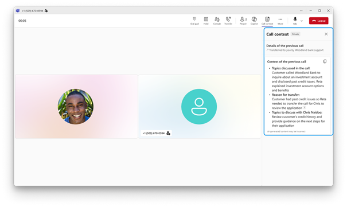Viewport: 347px width, 207px height.
Task: Start a Consult call
Action: 217,21
